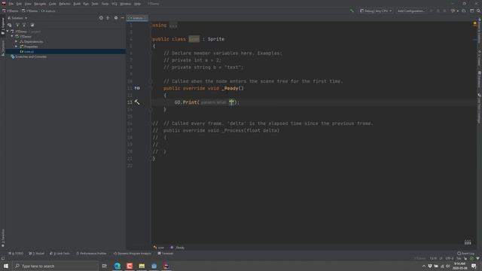This screenshot has width=482, height=271.
Task: Select Scratches and Consoles in the tree
Action: [29, 57]
